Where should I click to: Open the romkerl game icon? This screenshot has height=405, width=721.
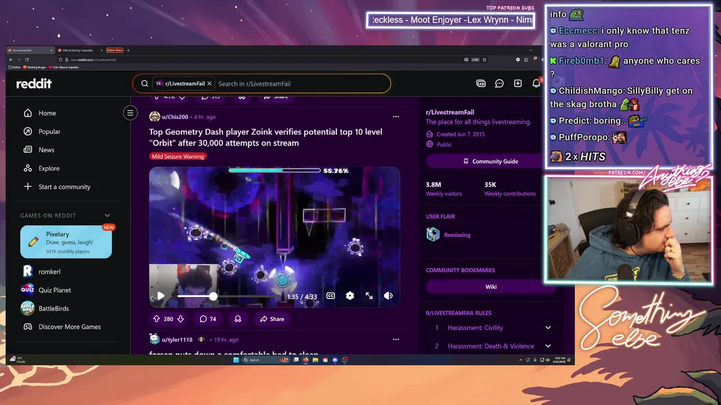(x=28, y=272)
